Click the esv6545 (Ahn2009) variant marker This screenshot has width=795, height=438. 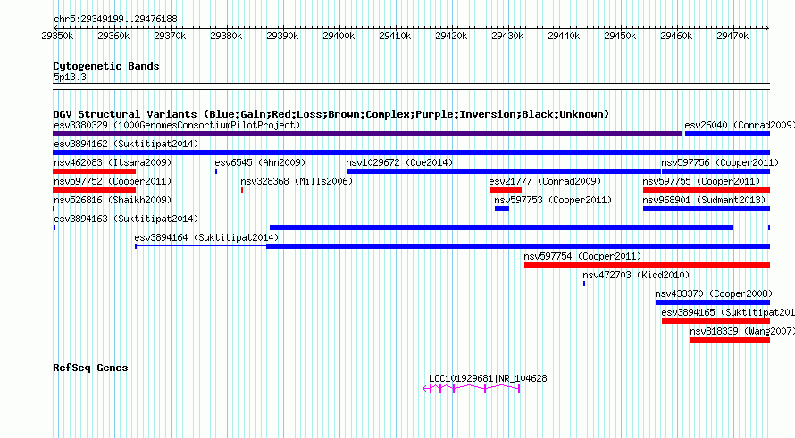click(x=216, y=171)
